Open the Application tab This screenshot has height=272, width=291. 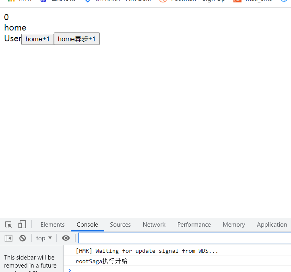tap(272, 224)
